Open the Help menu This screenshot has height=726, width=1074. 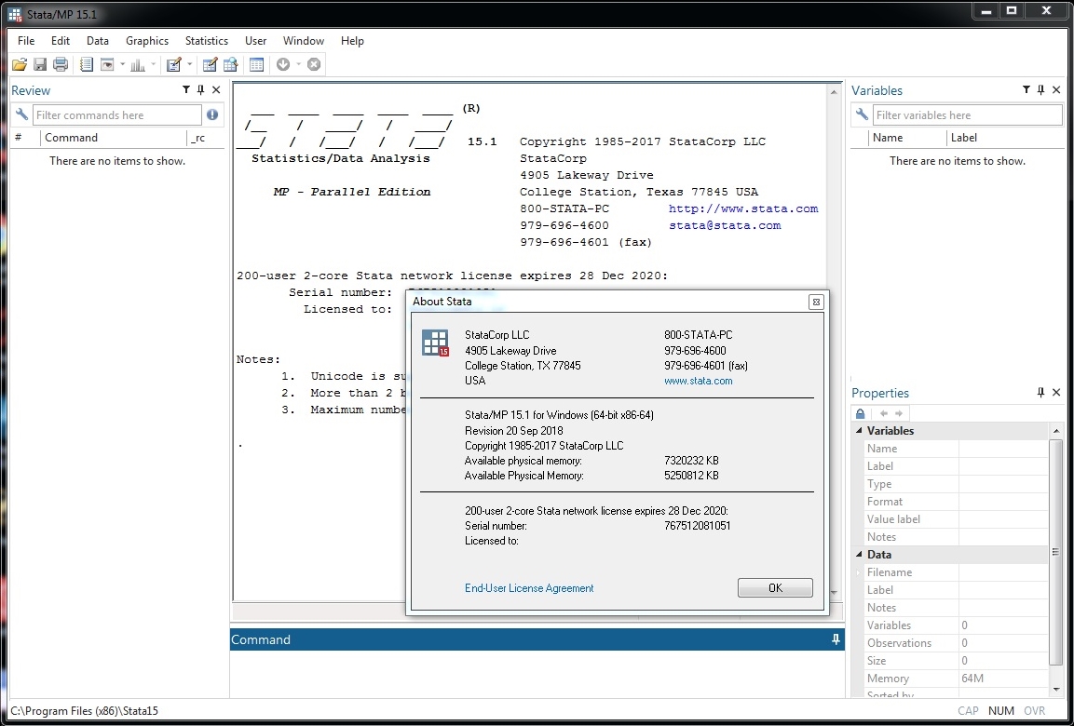[352, 41]
